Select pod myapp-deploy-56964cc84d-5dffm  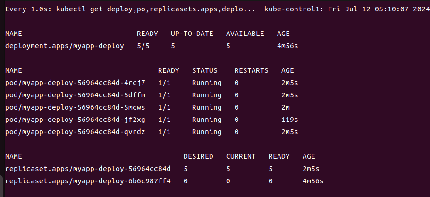75,95
